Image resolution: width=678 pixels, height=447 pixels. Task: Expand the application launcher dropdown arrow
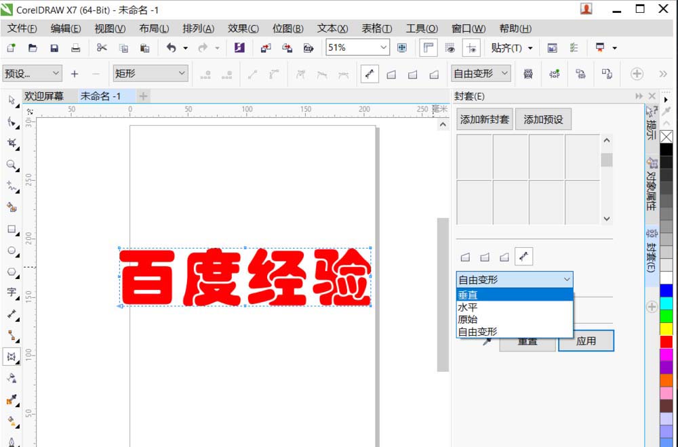pyautogui.click(x=614, y=48)
